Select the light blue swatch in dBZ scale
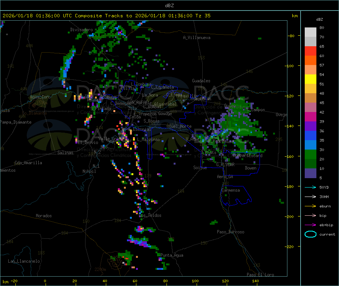Viewport: 339px width, 286px height. coord(310,145)
